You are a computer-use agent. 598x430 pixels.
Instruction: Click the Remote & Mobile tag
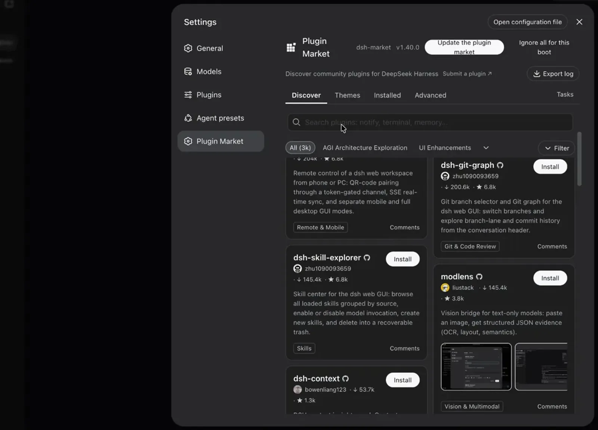(x=320, y=227)
